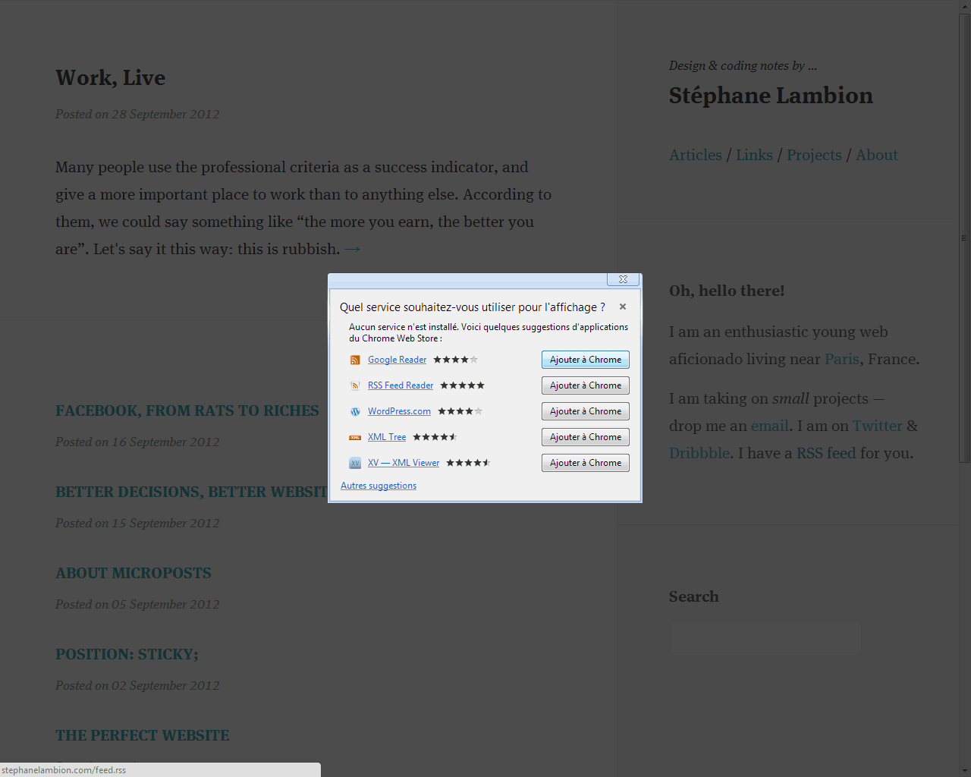Open 'Facebook, From Rats to Riches' post
Viewport: 971px width, 777px height.
point(187,411)
